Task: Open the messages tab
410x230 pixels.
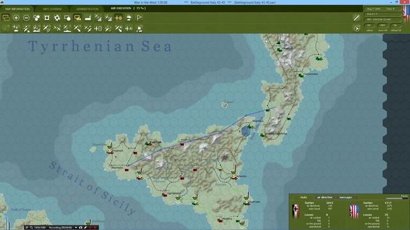Action: click(x=346, y=197)
